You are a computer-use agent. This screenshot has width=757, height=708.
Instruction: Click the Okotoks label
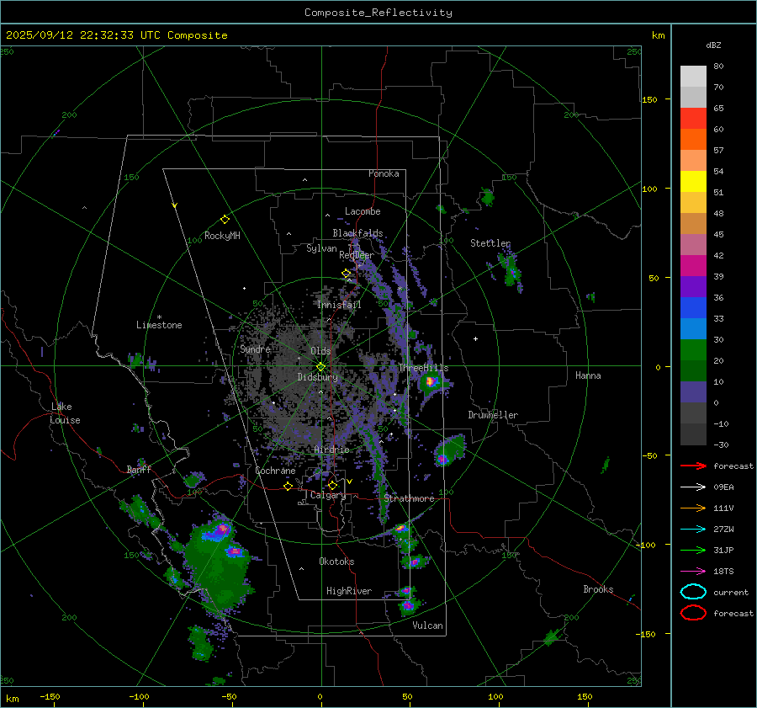point(336,562)
